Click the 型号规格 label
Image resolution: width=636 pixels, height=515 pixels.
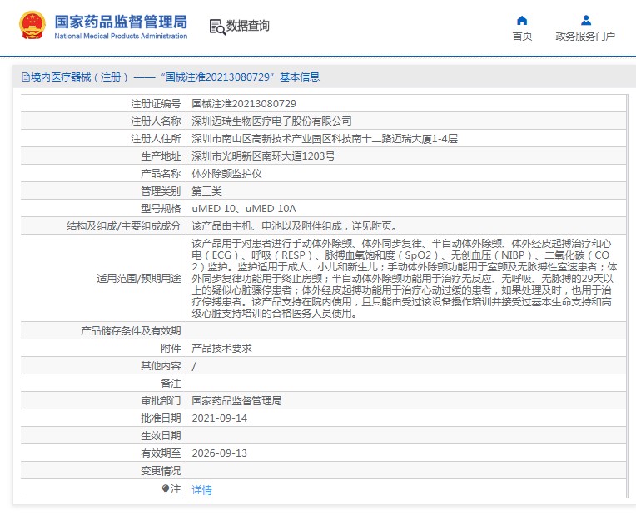coord(161,209)
